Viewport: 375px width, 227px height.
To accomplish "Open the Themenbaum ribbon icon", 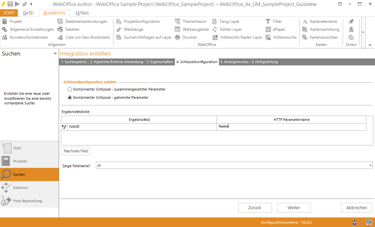I will pyautogui.click(x=177, y=21).
